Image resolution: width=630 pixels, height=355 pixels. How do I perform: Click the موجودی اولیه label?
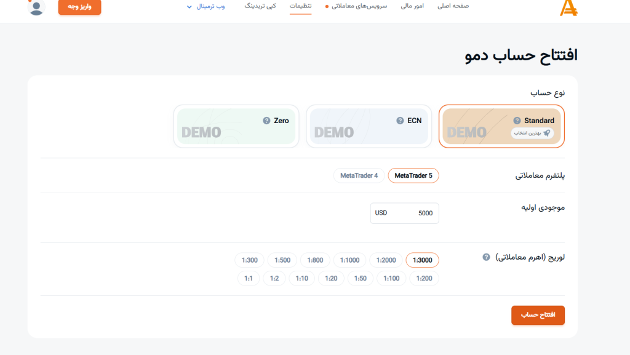coord(543,207)
